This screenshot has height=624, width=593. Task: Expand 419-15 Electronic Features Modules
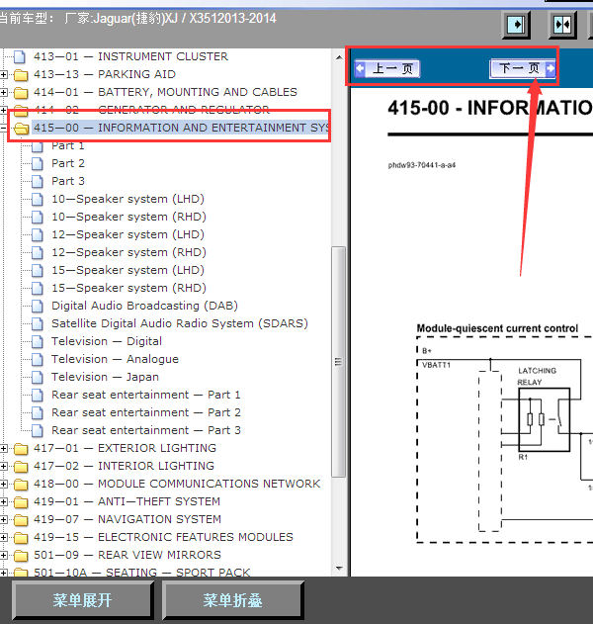pyautogui.click(x=4, y=537)
